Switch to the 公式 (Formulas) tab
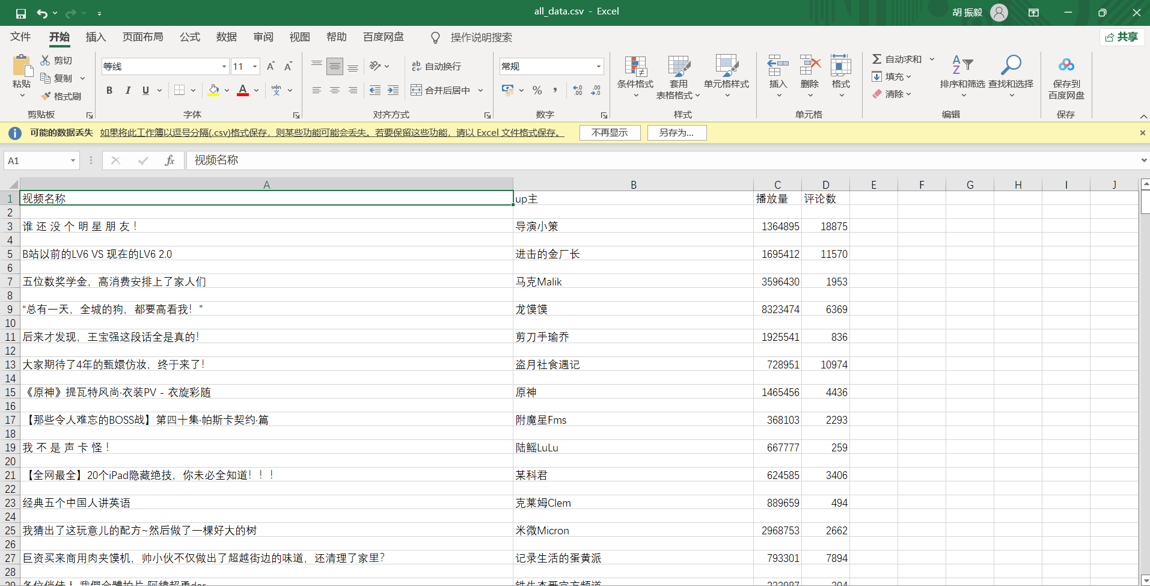This screenshot has height=586, width=1150. click(x=190, y=37)
